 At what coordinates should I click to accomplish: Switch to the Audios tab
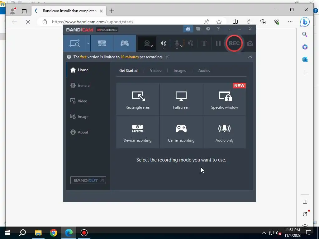[204, 71]
